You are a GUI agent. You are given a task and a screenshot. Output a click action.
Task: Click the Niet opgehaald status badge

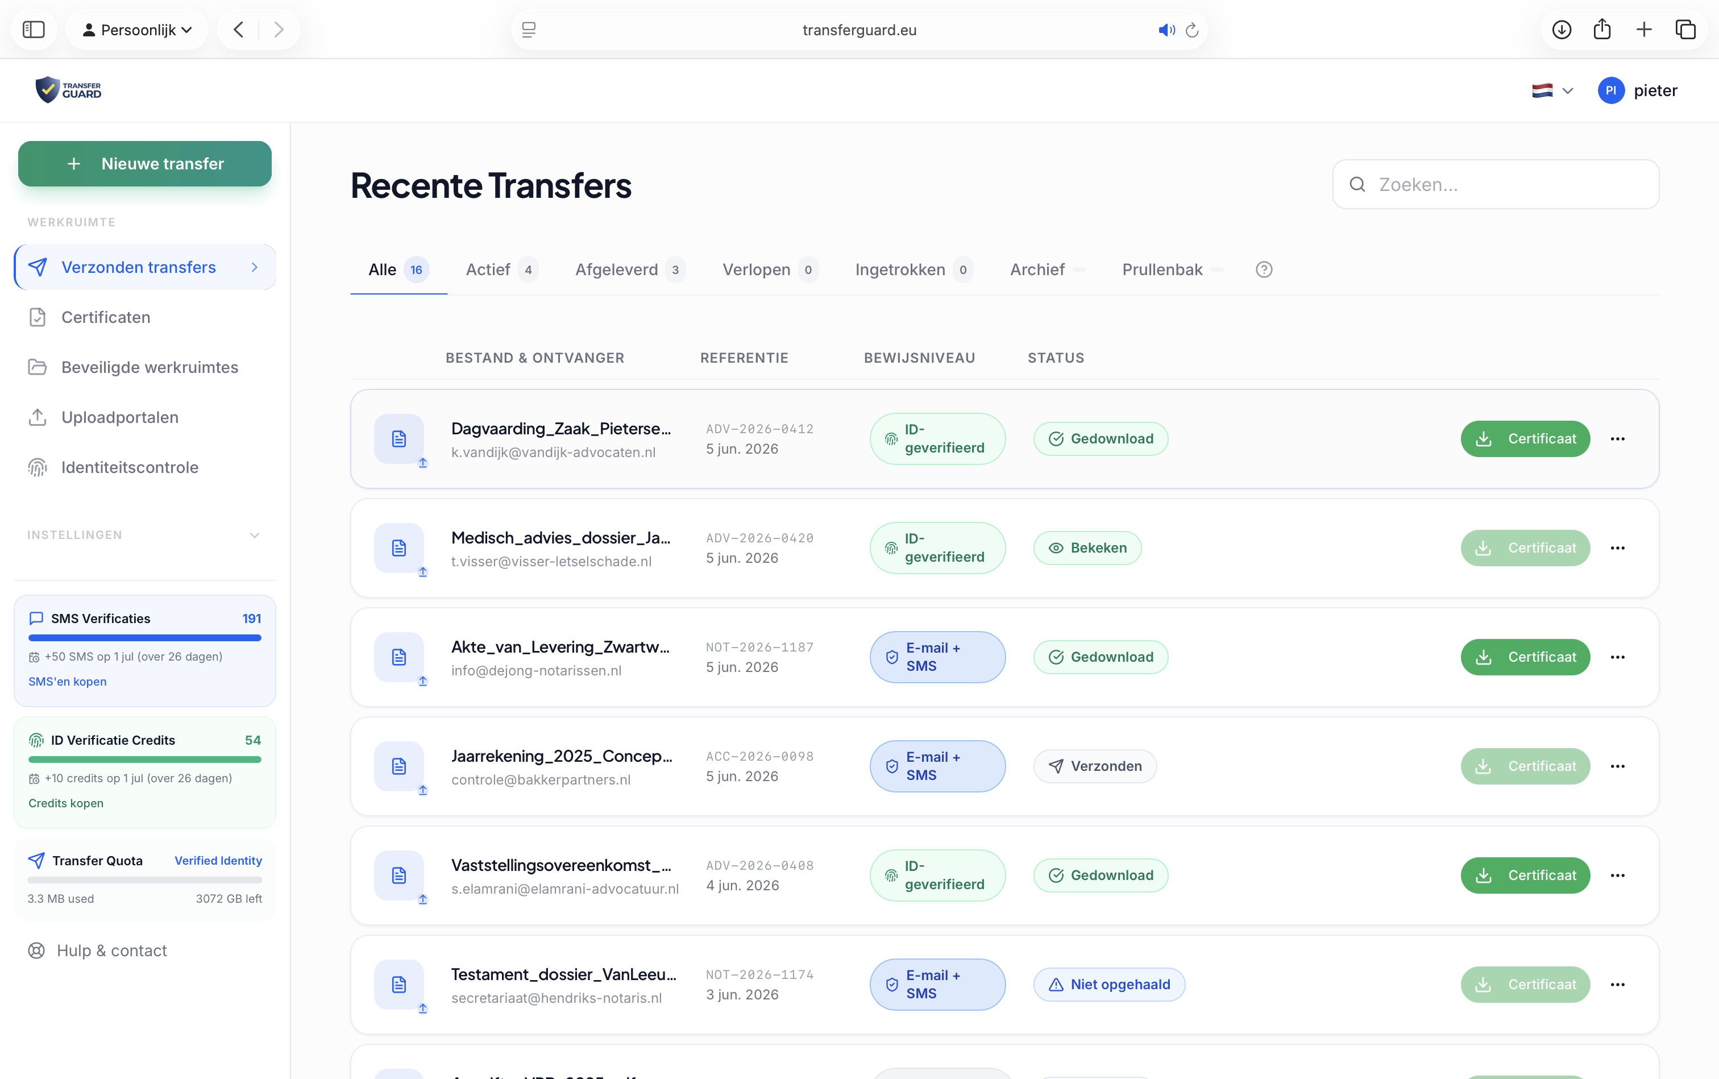pos(1109,985)
